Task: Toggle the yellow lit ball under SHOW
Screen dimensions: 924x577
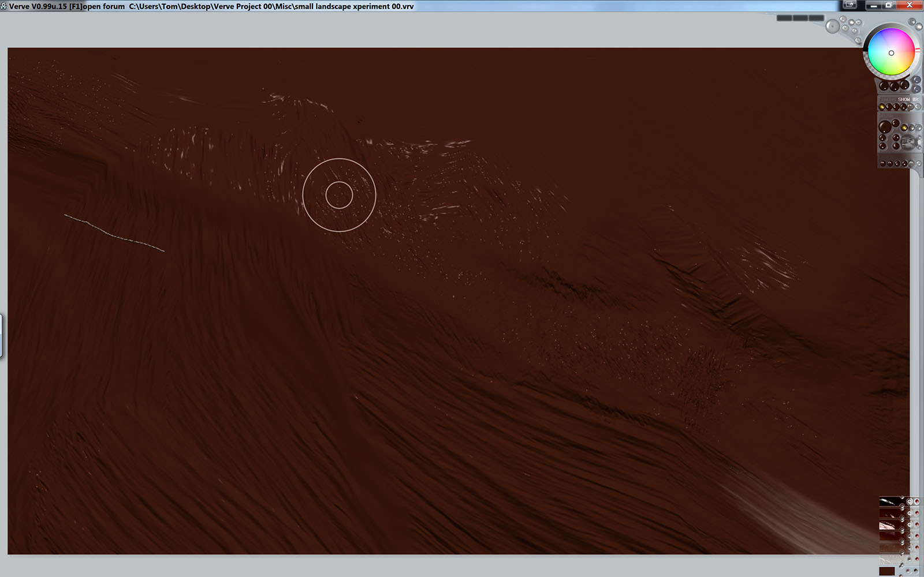Action: click(882, 107)
